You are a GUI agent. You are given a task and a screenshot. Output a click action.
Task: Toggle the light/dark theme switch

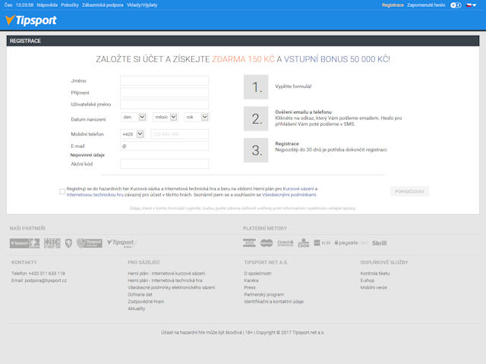456,5
